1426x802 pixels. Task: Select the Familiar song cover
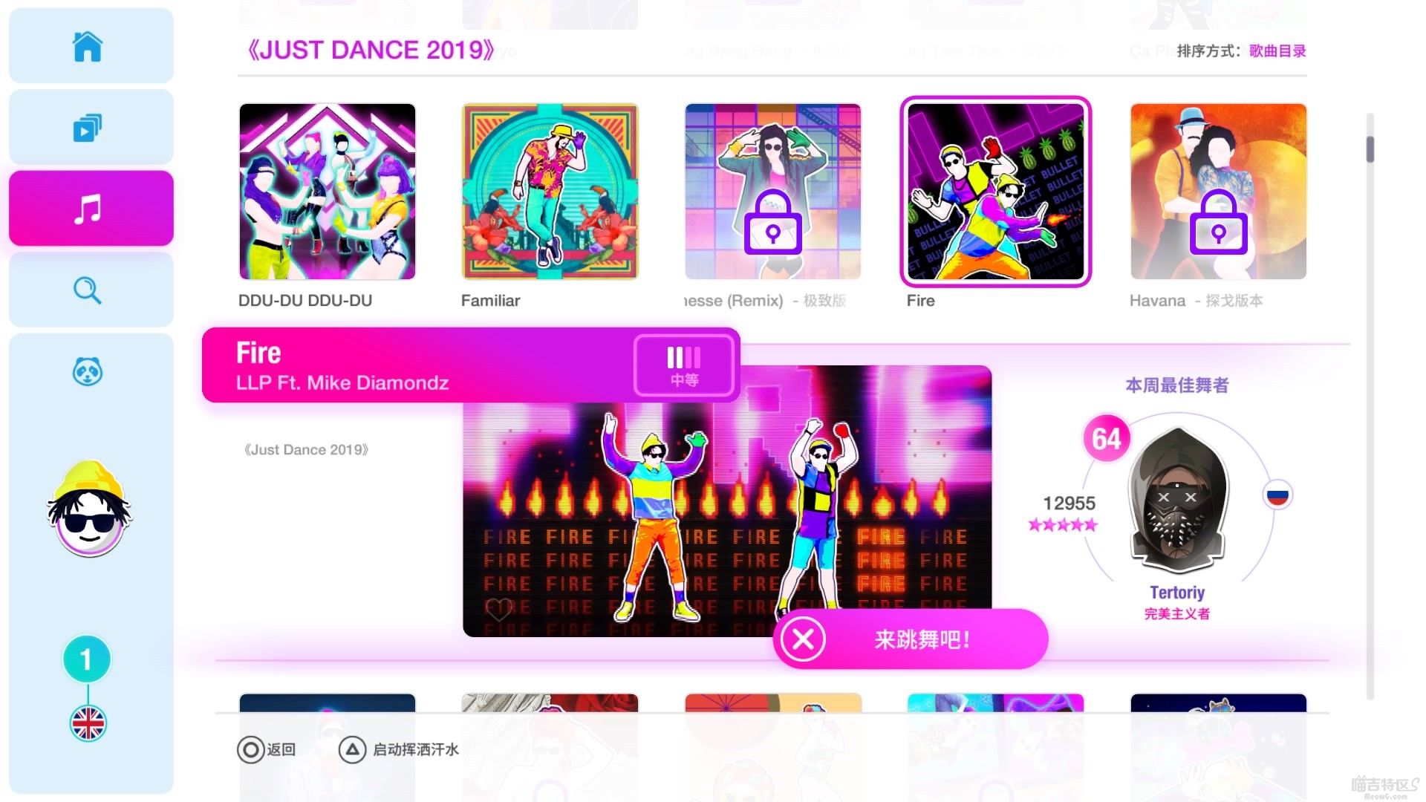click(550, 192)
